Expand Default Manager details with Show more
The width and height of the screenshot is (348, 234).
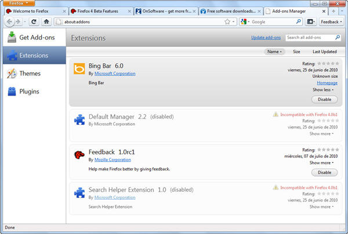pos(321,134)
